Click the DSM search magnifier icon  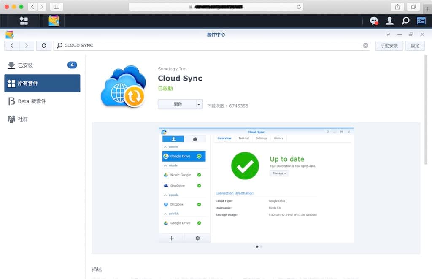point(405,21)
